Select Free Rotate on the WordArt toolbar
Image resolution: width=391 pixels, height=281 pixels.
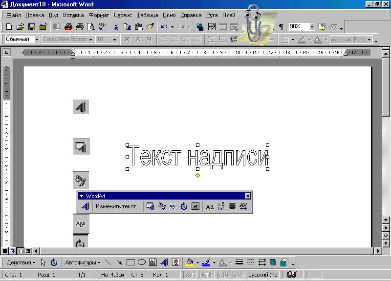[184, 206]
